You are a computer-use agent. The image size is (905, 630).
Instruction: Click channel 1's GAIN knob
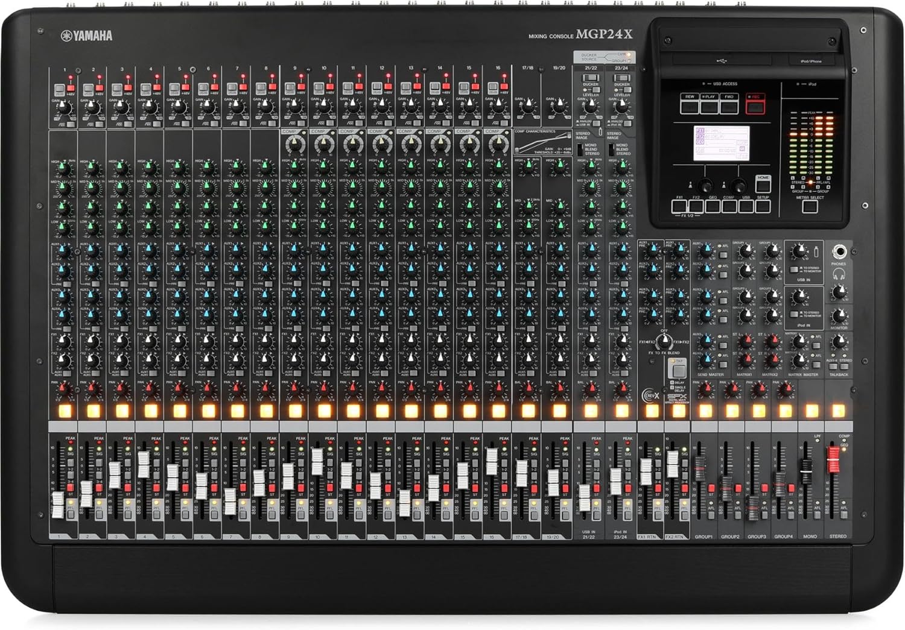(x=64, y=108)
